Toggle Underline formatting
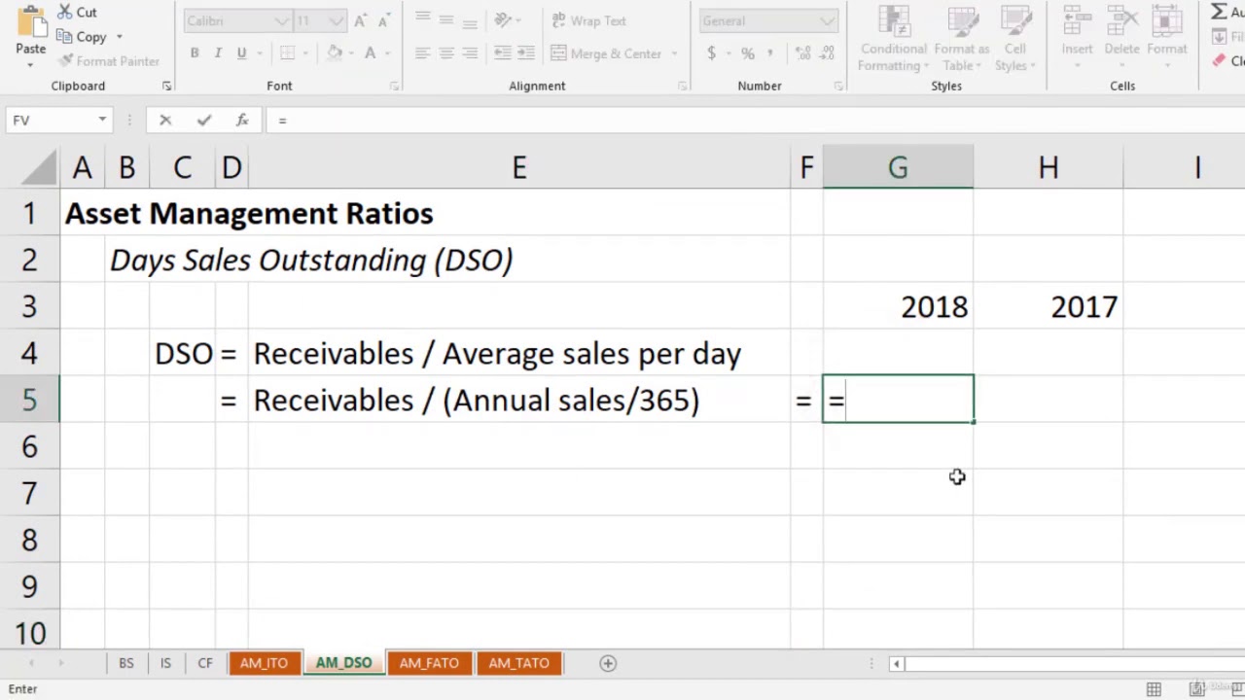This screenshot has width=1245, height=700. pos(241,53)
